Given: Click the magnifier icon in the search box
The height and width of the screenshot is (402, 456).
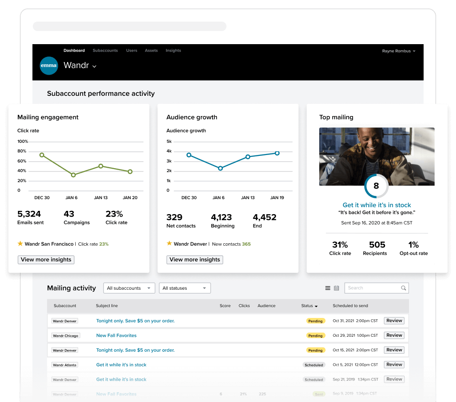Looking at the screenshot, I should 403,288.
